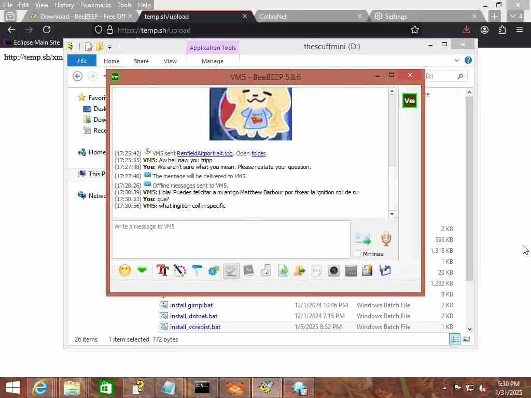Viewport: 531px width, 398px height.
Task: Click the green Vm user avatar in sidebar
Action: click(410, 101)
